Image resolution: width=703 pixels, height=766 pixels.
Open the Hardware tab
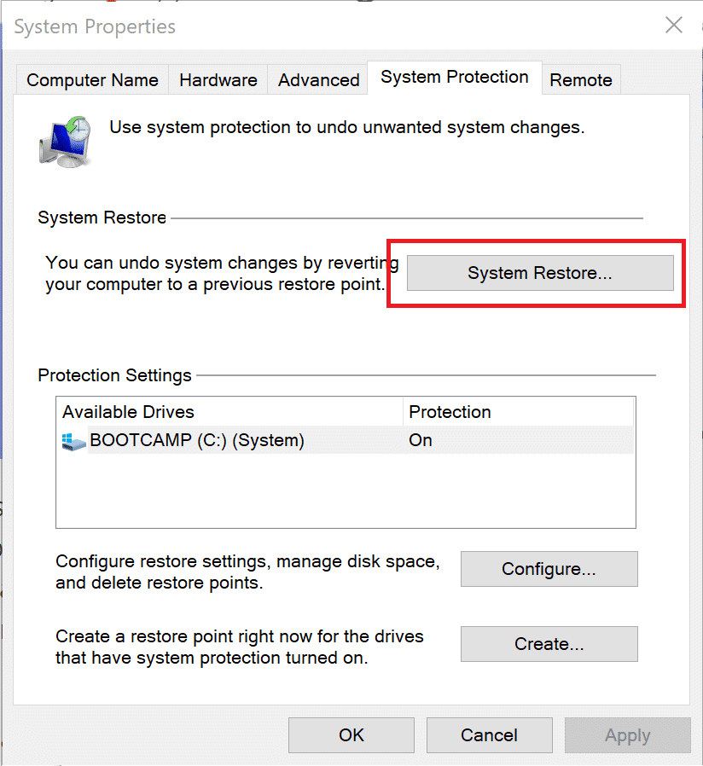tap(218, 80)
